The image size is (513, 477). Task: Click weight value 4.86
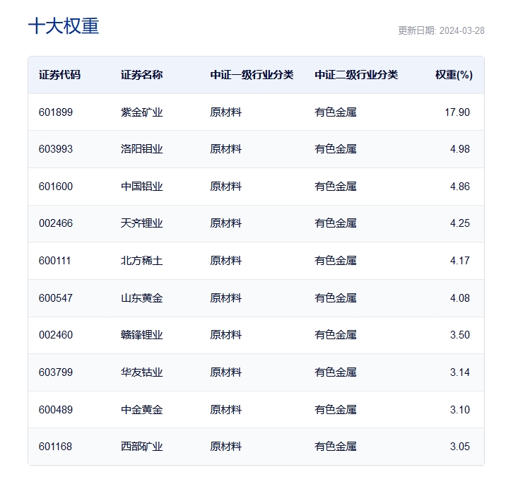(460, 187)
